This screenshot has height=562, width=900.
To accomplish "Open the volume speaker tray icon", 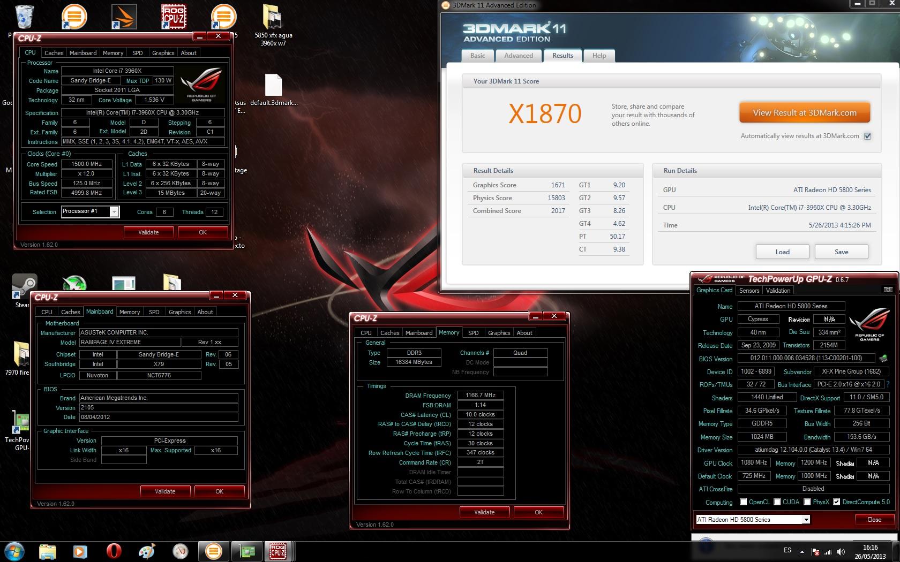I will 841,551.
